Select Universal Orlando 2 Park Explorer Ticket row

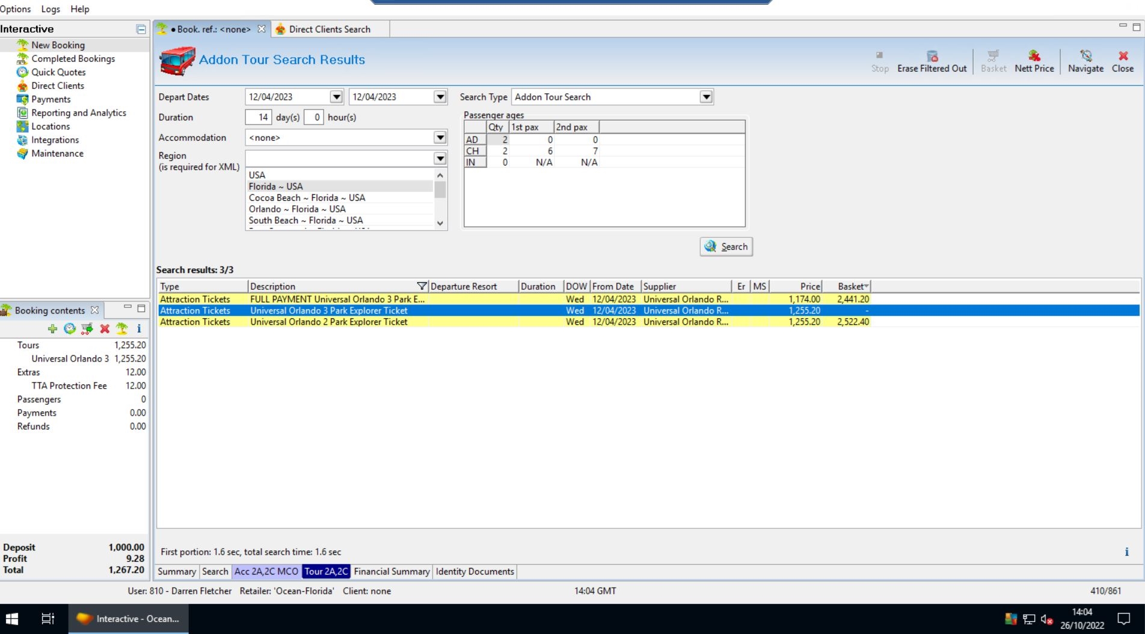tap(514, 322)
